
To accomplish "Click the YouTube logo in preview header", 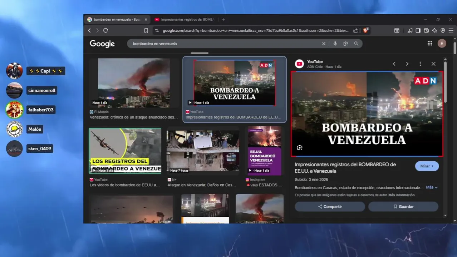I will tap(299, 64).
